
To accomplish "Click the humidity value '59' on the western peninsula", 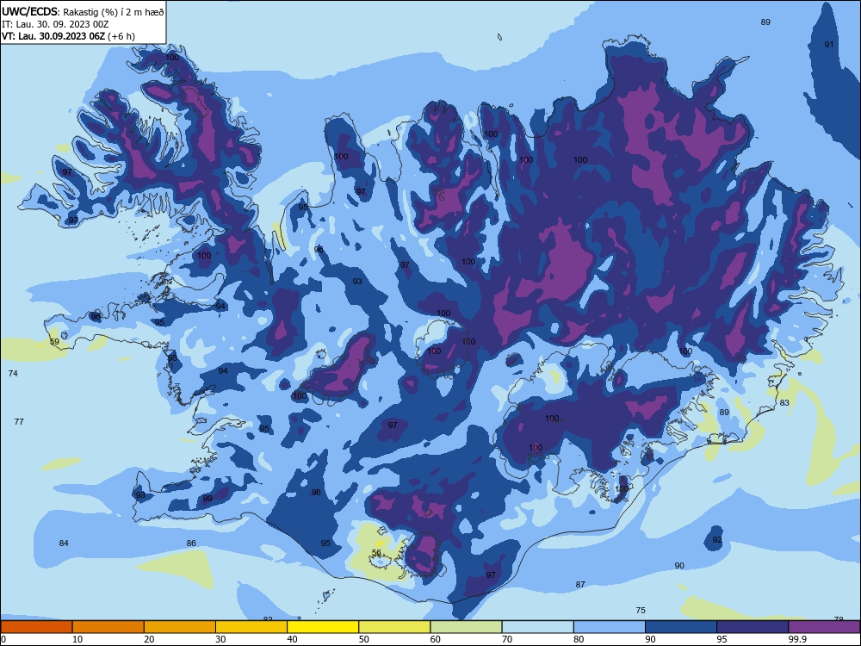I will (54, 342).
